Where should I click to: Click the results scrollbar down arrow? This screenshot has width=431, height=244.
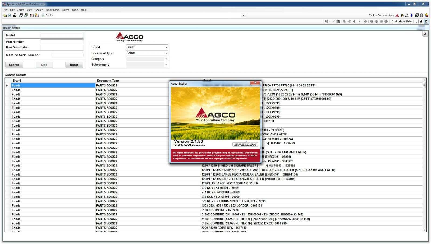point(425,230)
